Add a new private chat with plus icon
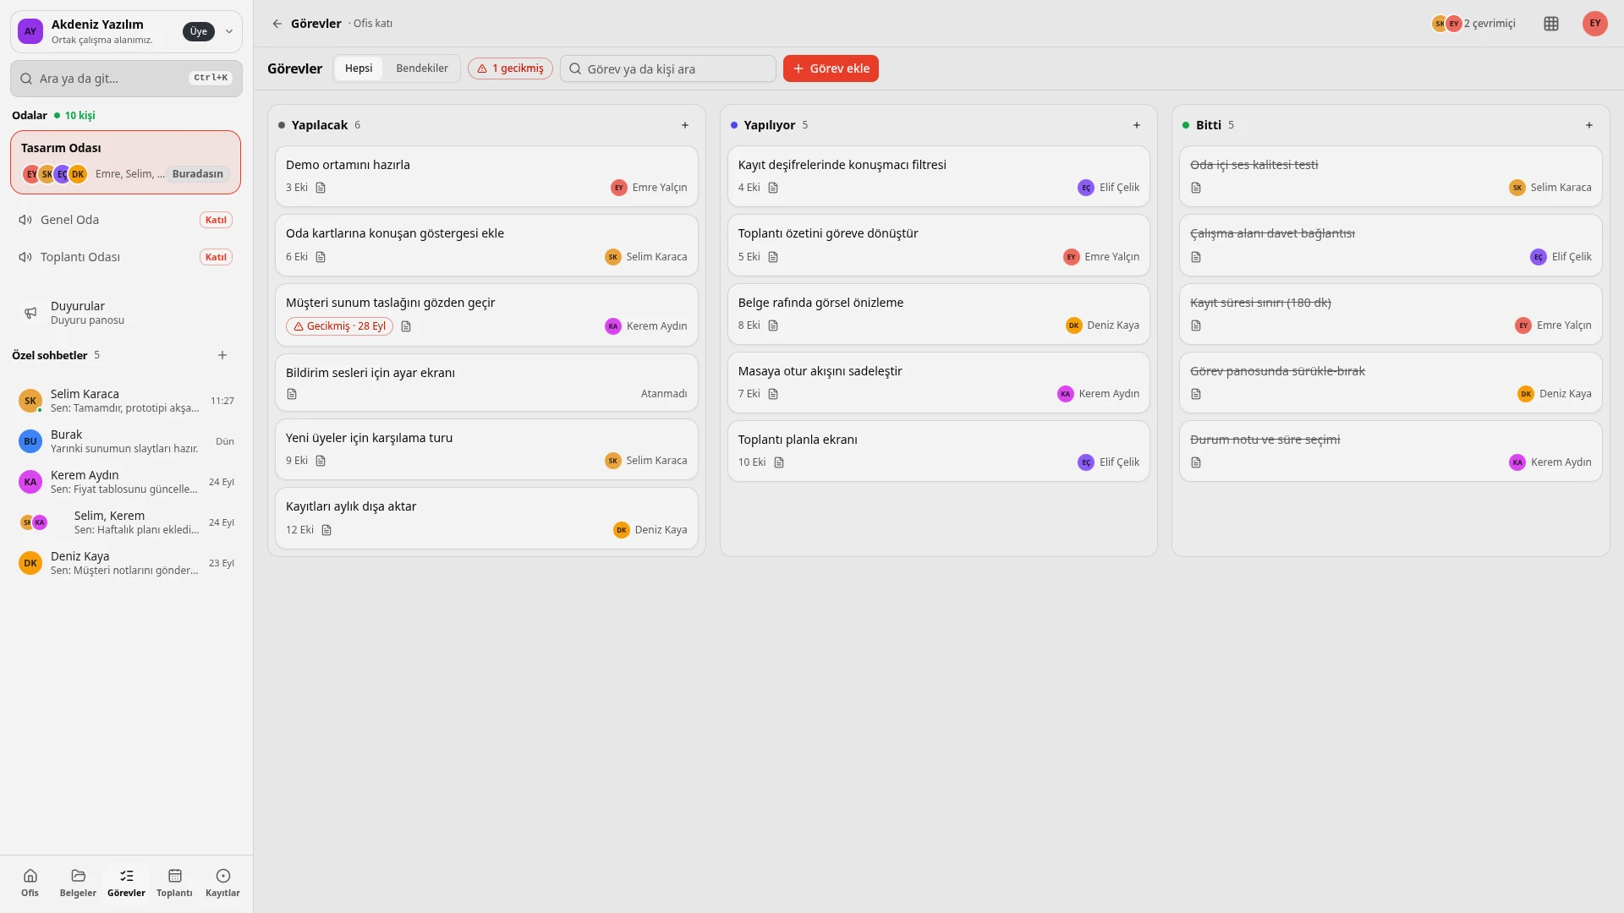 coord(222,355)
